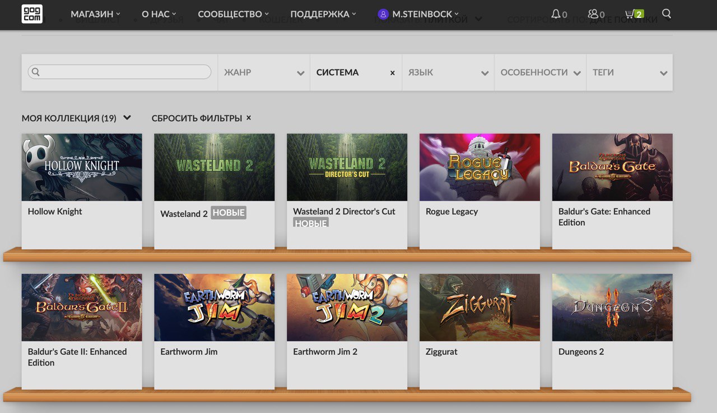Open Wasteland 2 Director's Cut cover
The height and width of the screenshot is (413, 717).
click(x=347, y=167)
